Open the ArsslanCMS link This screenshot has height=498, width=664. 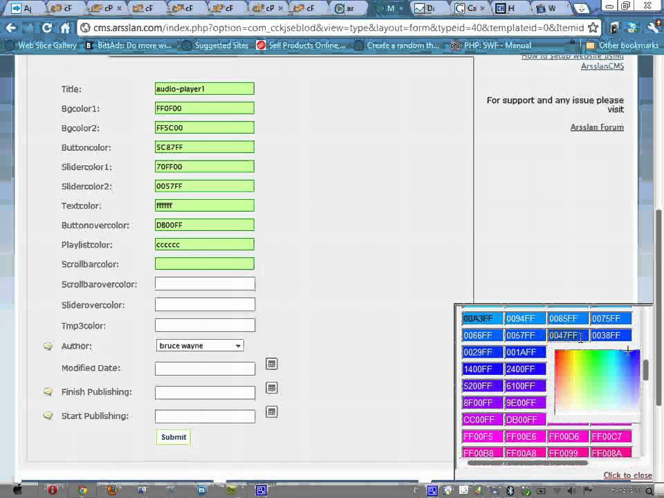pos(602,66)
